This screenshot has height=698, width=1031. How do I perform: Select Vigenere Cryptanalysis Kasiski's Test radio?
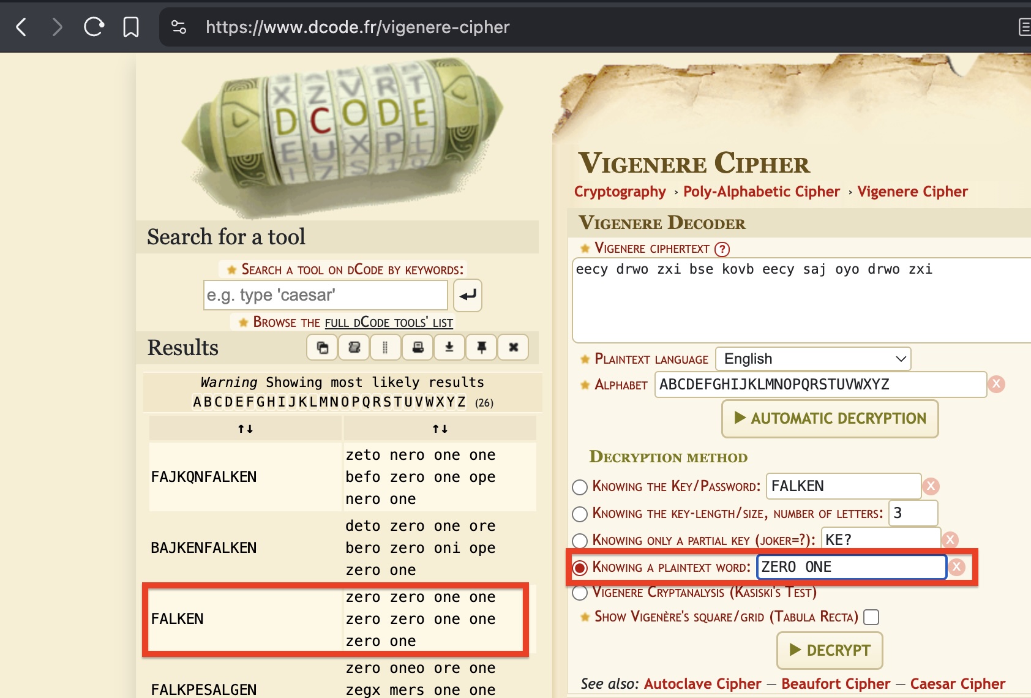pos(579,593)
